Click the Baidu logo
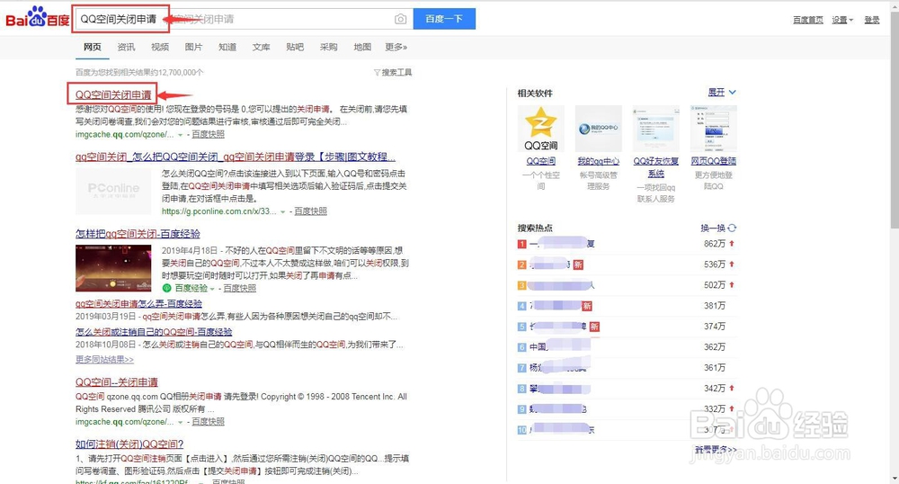Image resolution: width=899 pixels, height=484 pixels. click(x=38, y=18)
